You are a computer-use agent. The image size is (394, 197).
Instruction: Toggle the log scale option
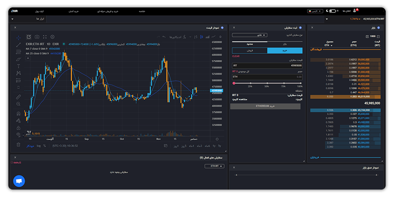(39, 146)
